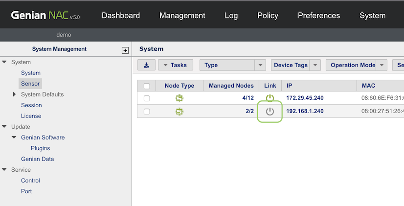Click the plus icon beside System Management
The height and width of the screenshot is (206, 404).
125,50
